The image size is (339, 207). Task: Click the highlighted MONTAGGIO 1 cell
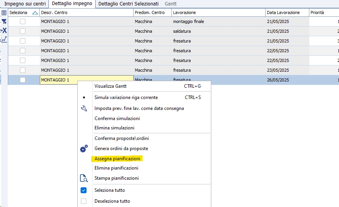click(x=86, y=80)
